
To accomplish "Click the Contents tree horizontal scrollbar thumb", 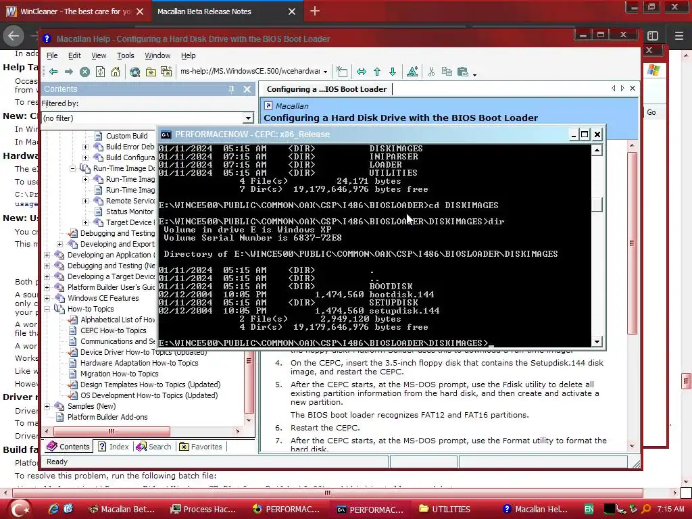I will point(112,431).
